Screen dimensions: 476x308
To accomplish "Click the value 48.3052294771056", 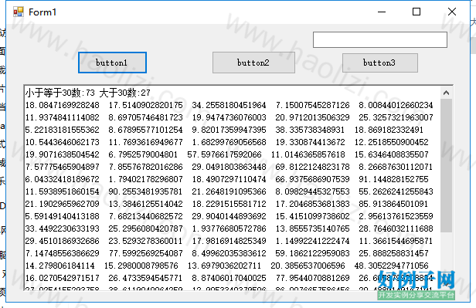I will (391, 266).
